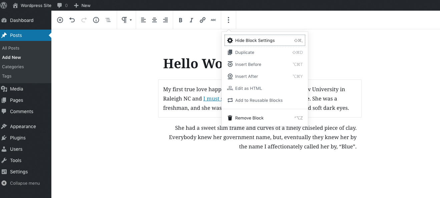Image resolution: width=440 pixels, height=198 pixels.
Task: Open the Media section
Action: 26,89
